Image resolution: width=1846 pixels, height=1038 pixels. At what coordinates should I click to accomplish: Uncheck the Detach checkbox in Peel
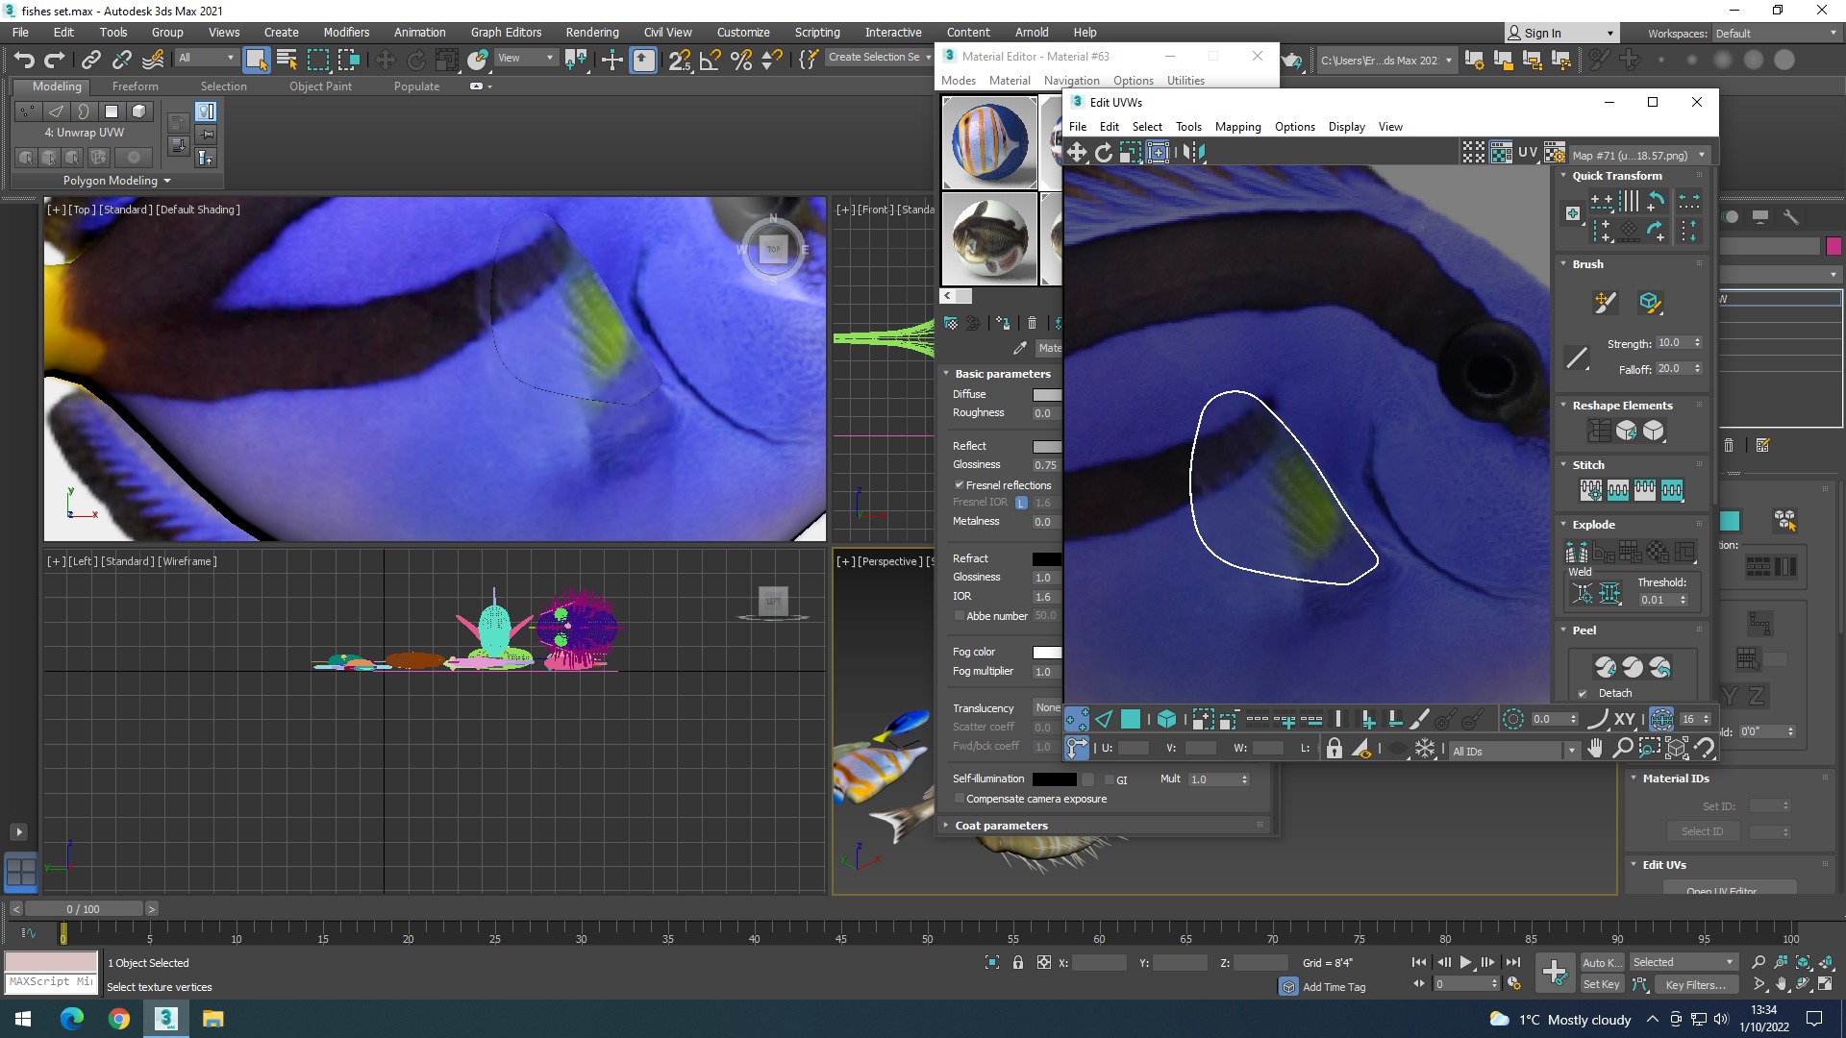click(x=1583, y=693)
